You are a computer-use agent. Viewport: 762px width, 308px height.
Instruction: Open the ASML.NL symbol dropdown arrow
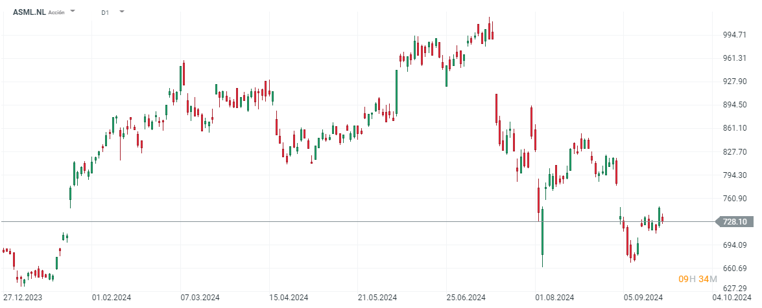[72, 12]
